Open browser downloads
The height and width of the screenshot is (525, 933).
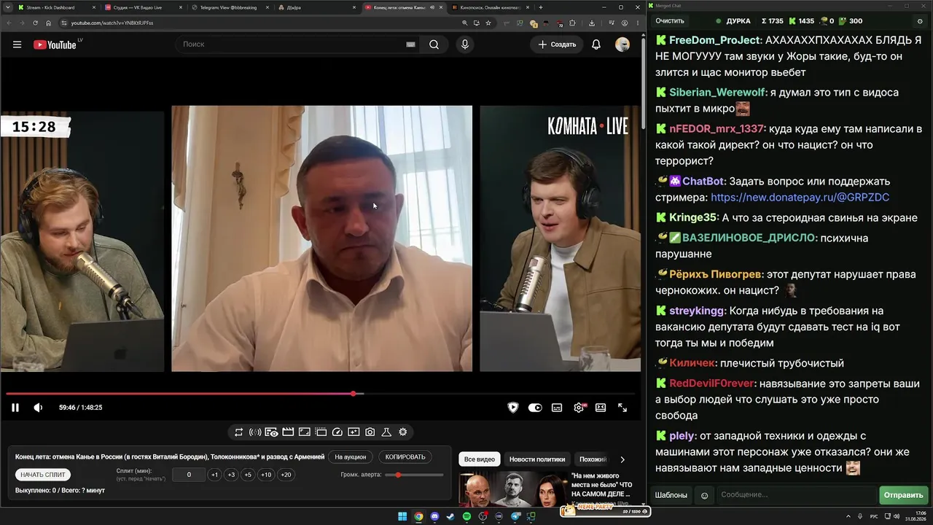click(x=592, y=23)
